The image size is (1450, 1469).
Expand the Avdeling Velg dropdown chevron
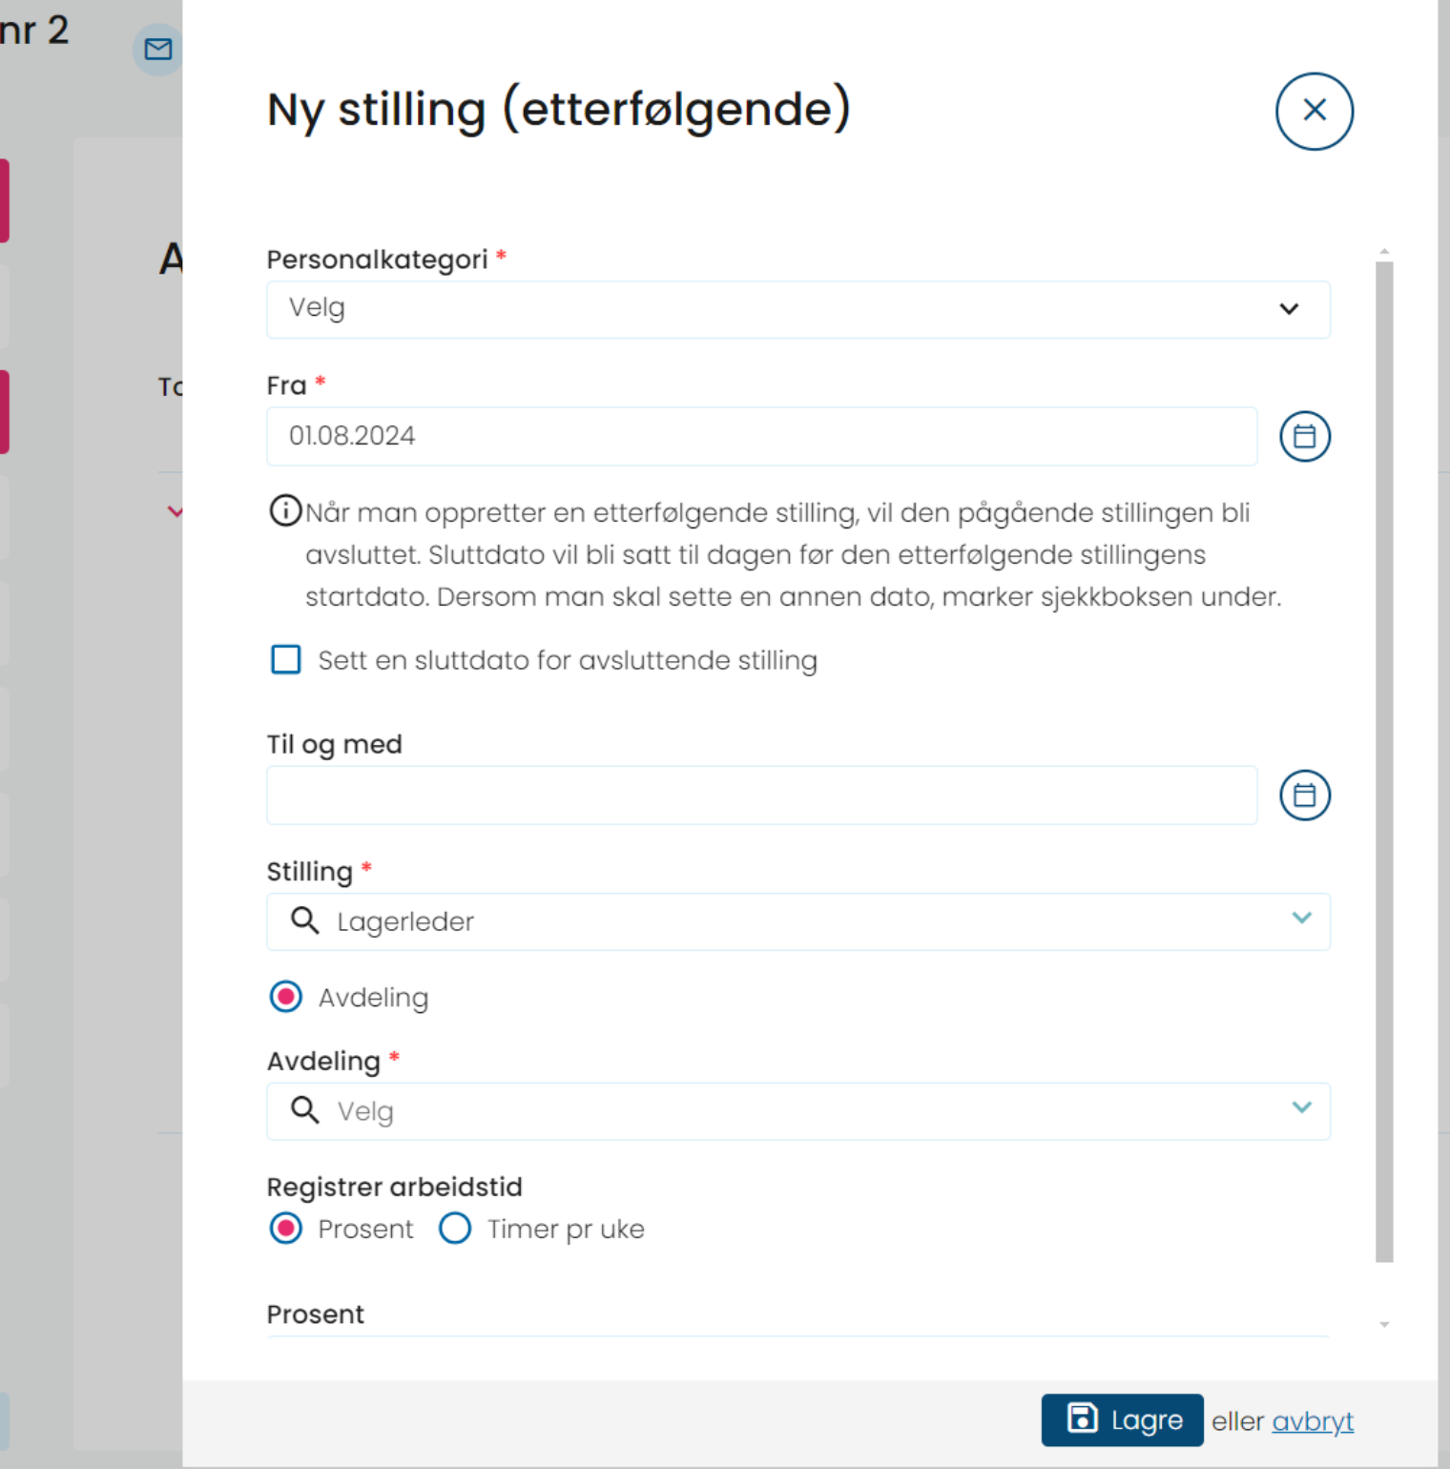[x=1301, y=1107]
